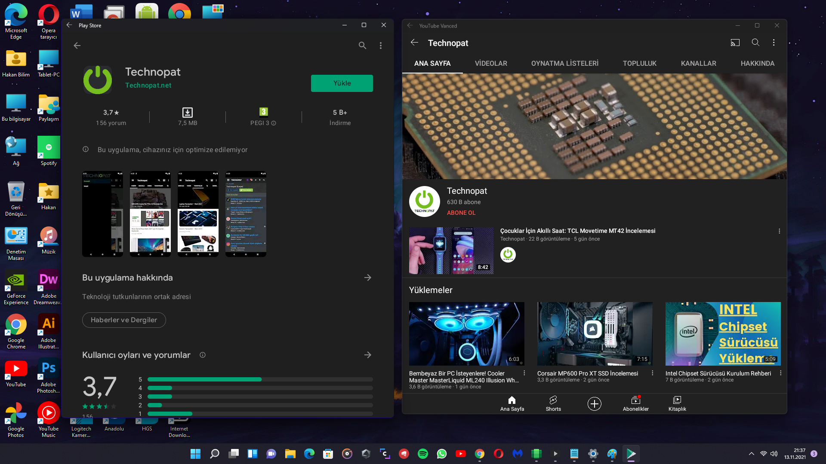Open options menu for TCL Movetime video

coord(779,231)
